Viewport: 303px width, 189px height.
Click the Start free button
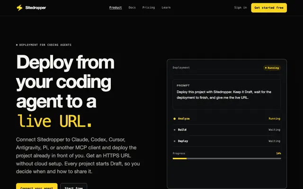click(74, 186)
